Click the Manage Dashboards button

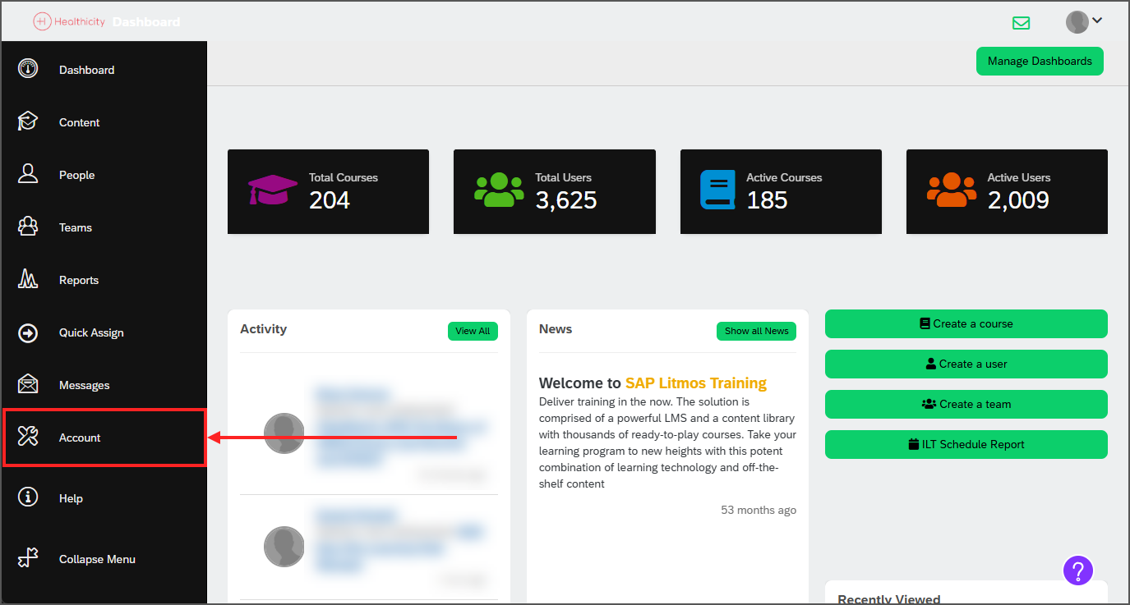click(x=1040, y=61)
